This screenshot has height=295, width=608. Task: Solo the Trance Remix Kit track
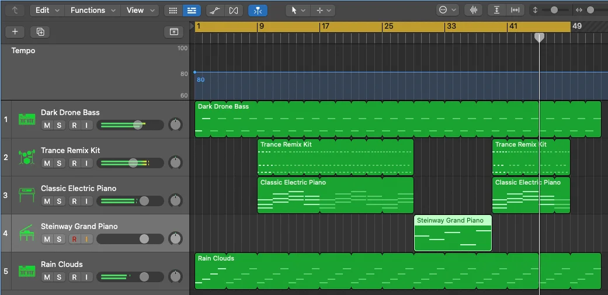(59, 163)
